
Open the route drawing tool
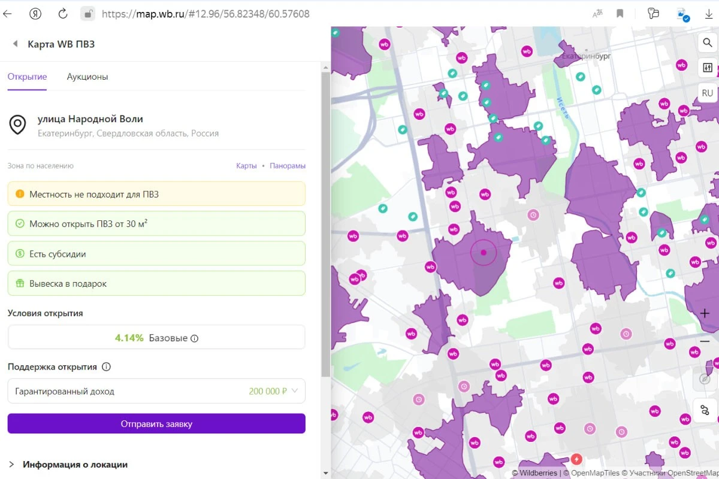point(705,410)
